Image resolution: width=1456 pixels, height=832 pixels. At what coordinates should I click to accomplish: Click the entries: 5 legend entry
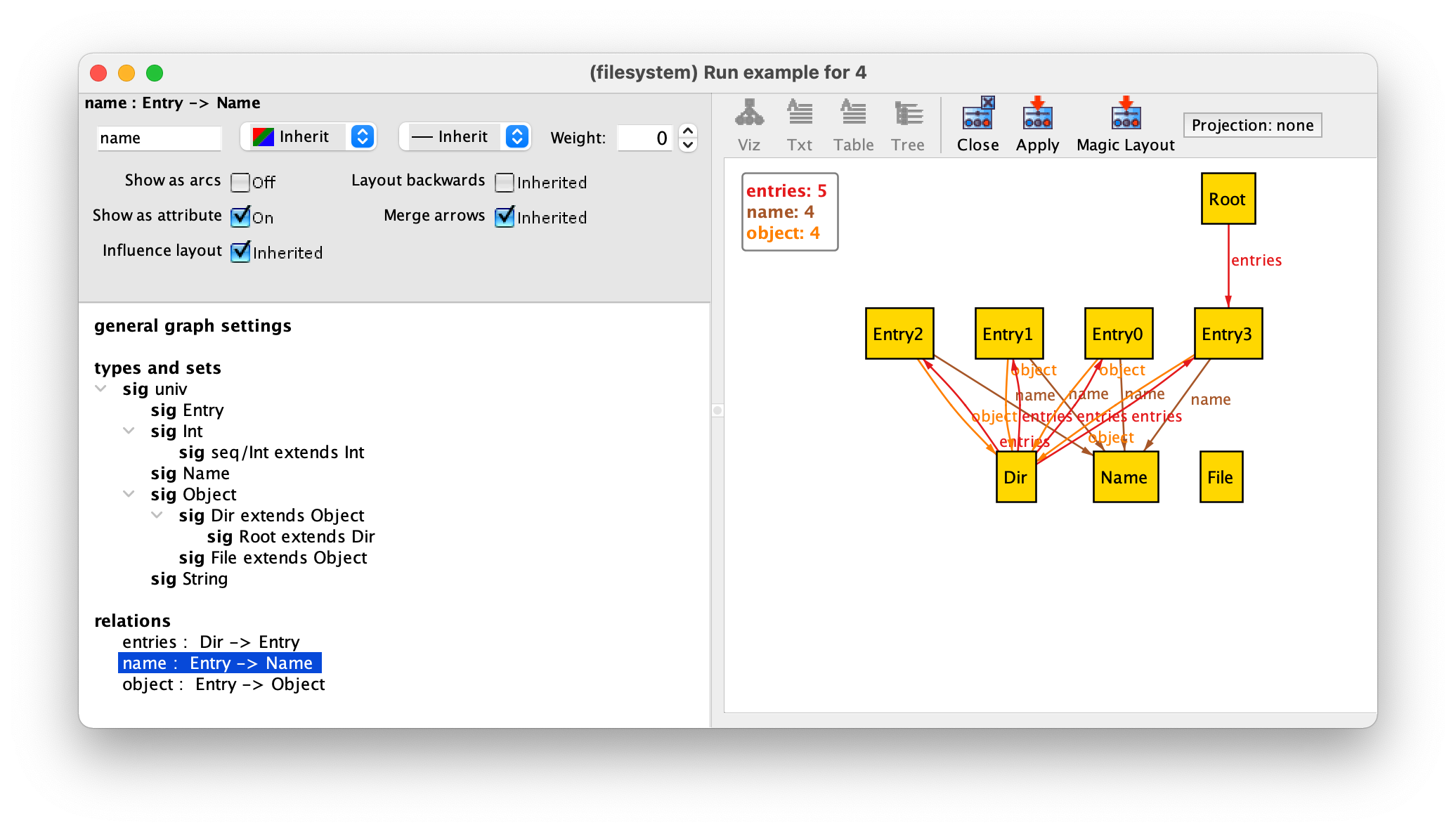click(x=786, y=191)
